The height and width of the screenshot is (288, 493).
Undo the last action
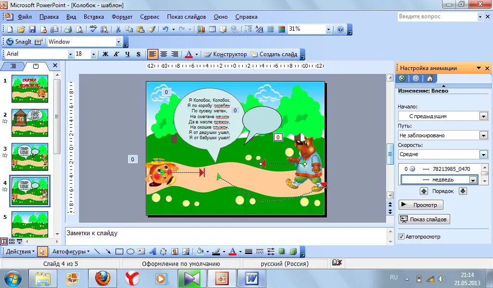(166, 29)
